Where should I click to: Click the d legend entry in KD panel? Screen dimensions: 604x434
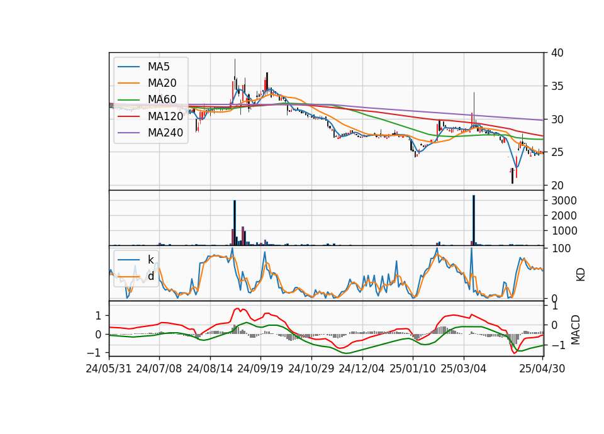pos(136,276)
